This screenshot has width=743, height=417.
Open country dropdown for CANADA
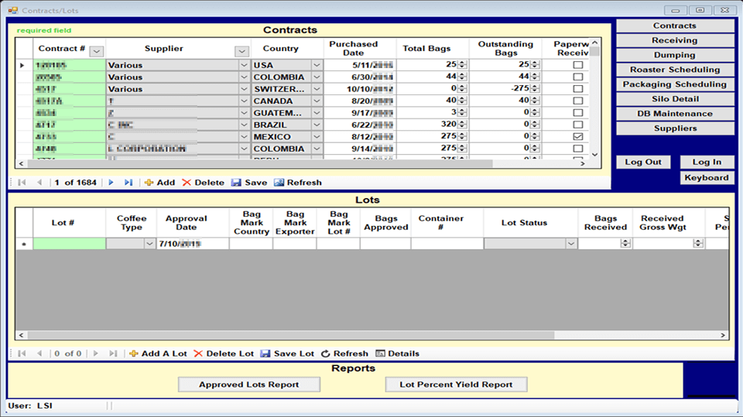point(317,101)
